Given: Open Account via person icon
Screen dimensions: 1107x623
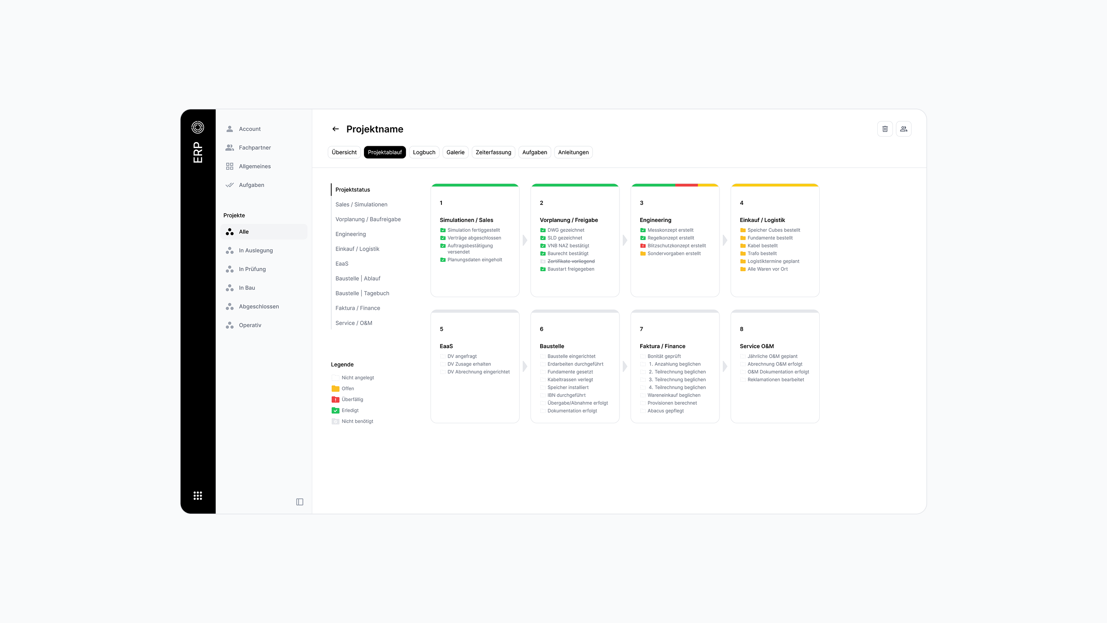Looking at the screenshot, I should [230, 129].
